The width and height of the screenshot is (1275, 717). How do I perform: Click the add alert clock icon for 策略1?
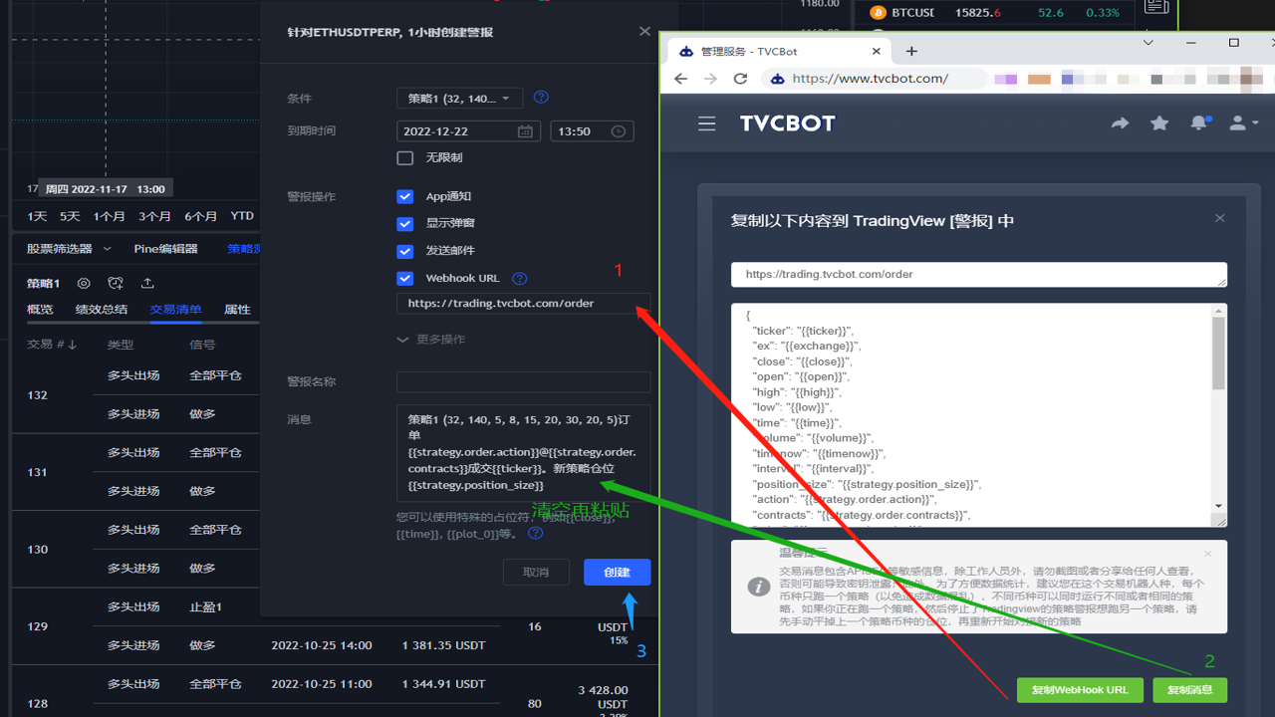point(116,284)
